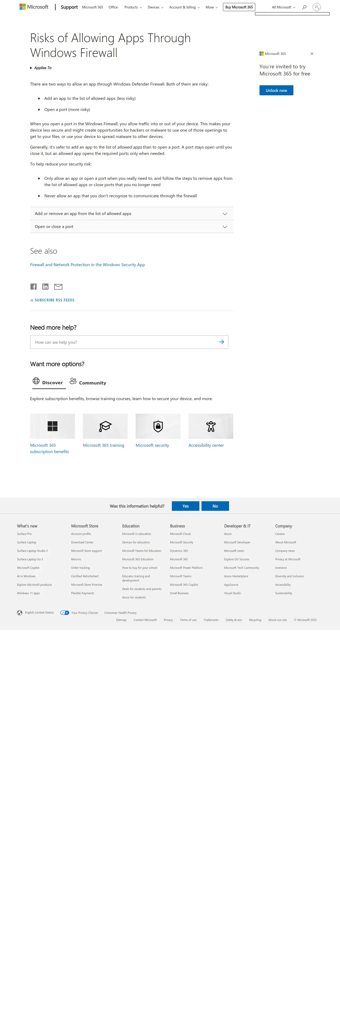Share article via LinkedIn icon
This screenshot has height=1020, width=340.
pyautogui.click(x=46, y=287)
